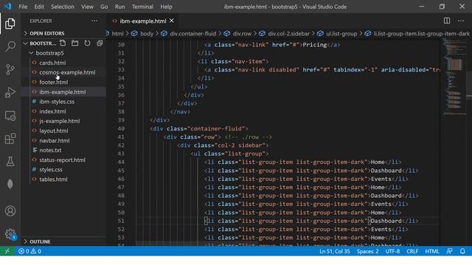Click the feedback icon in status bar
The width and height of the screenshot is (472, 265).
[449, 251]
